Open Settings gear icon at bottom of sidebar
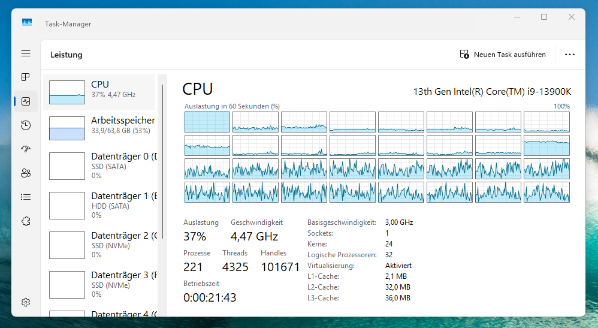This screenshot has height=328, width=598. pos(26,302)
